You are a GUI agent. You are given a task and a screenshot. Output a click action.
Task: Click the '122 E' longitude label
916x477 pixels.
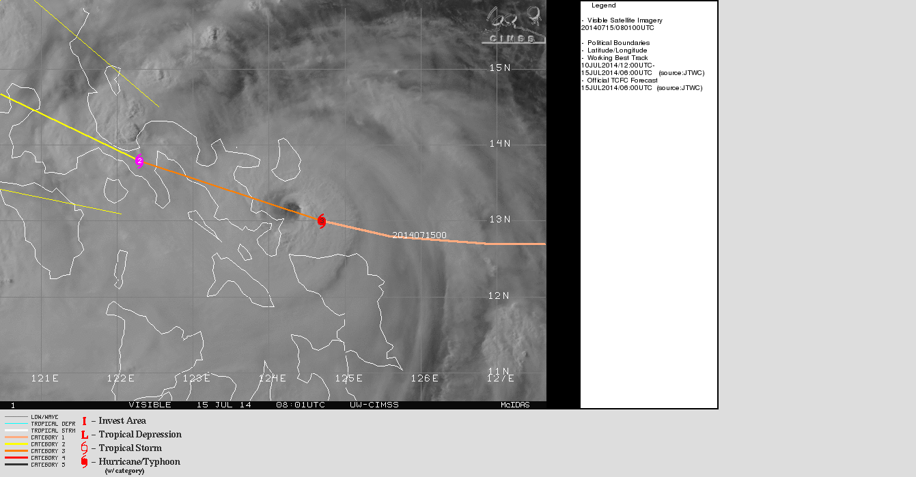tap(121, 378)
